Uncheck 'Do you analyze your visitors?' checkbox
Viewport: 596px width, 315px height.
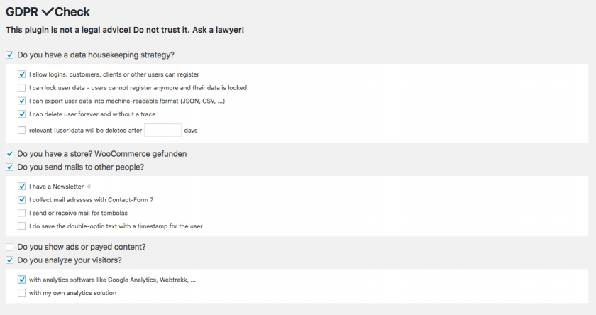[x=9, y=260]
